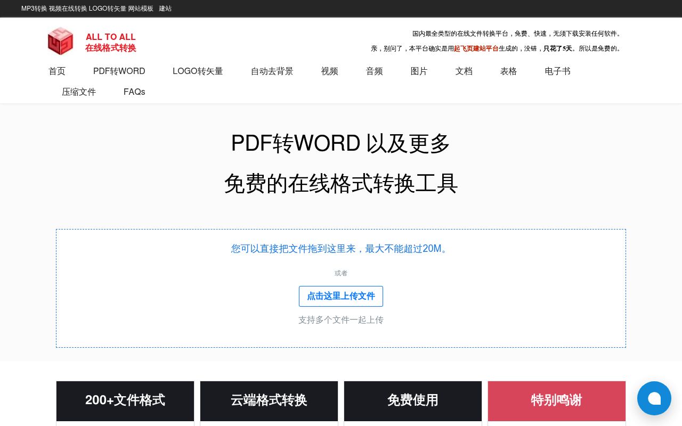Click the 免费使用 card header
Screen dimensions: 682x426
[413, 401]
